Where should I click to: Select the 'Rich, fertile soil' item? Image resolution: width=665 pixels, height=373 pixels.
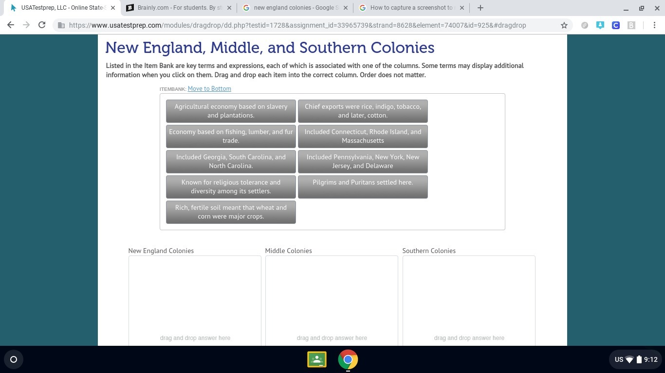pyautogui.click(x=231, y=212)
